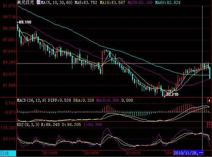Click the 2010/10 date axis label
Viewport: 212px width, 157px height.
[133, 153]
